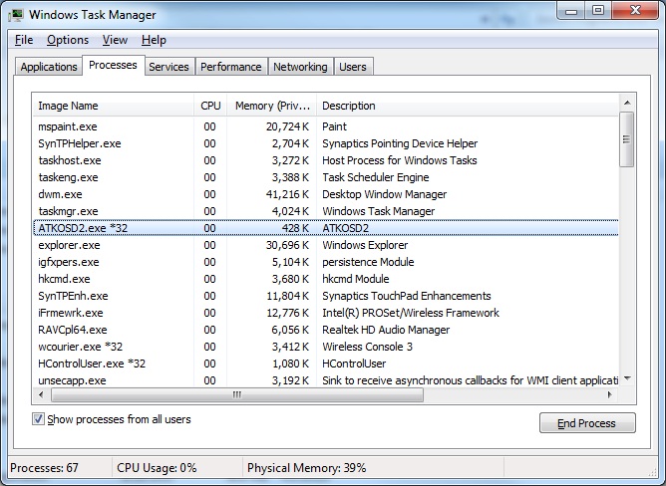Click the End Process button
666x486 pixels.
pos(586,423)
